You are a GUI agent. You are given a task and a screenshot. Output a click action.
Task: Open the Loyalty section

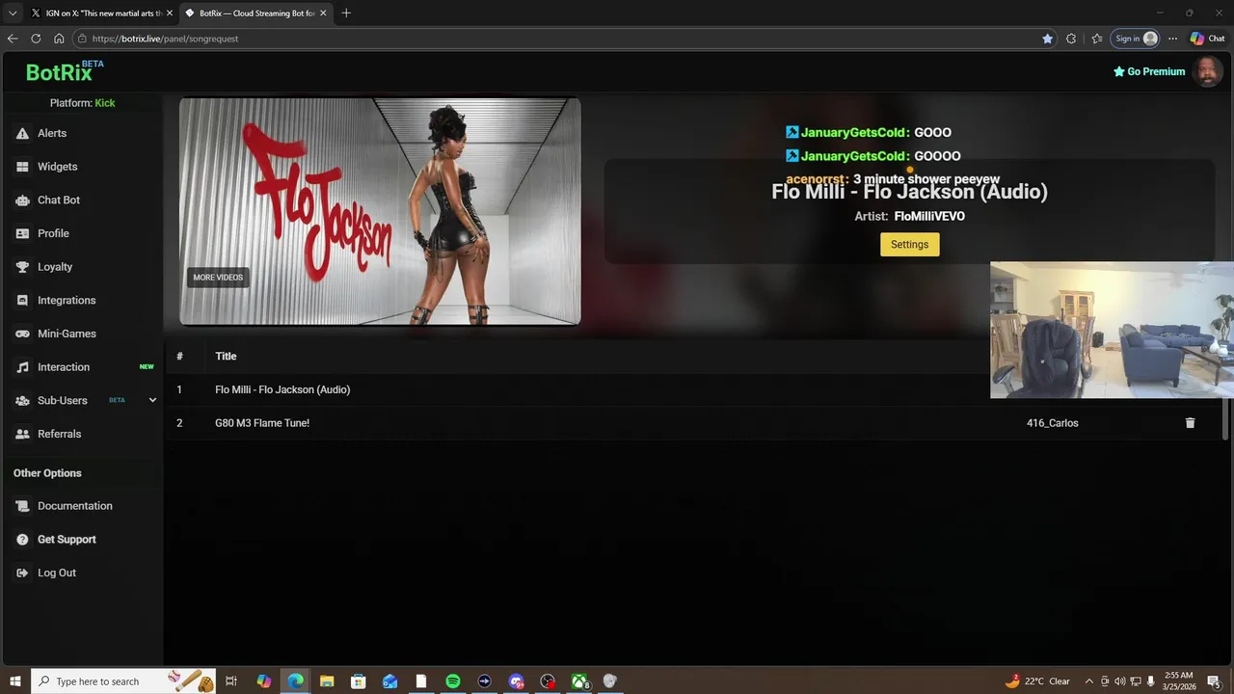coord(55,267)
